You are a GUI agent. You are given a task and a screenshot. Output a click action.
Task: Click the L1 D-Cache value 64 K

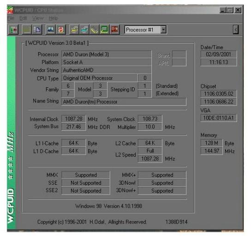click(x=74, y=151)
